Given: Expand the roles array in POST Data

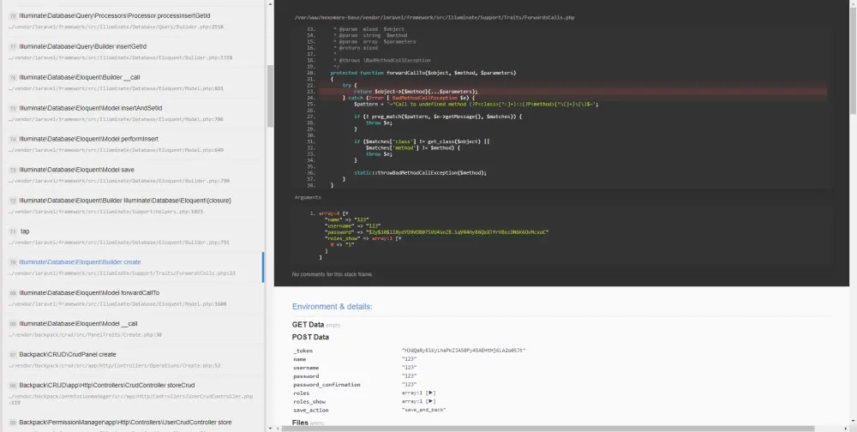Looking at the screenshot, I should tap(431, 393).
